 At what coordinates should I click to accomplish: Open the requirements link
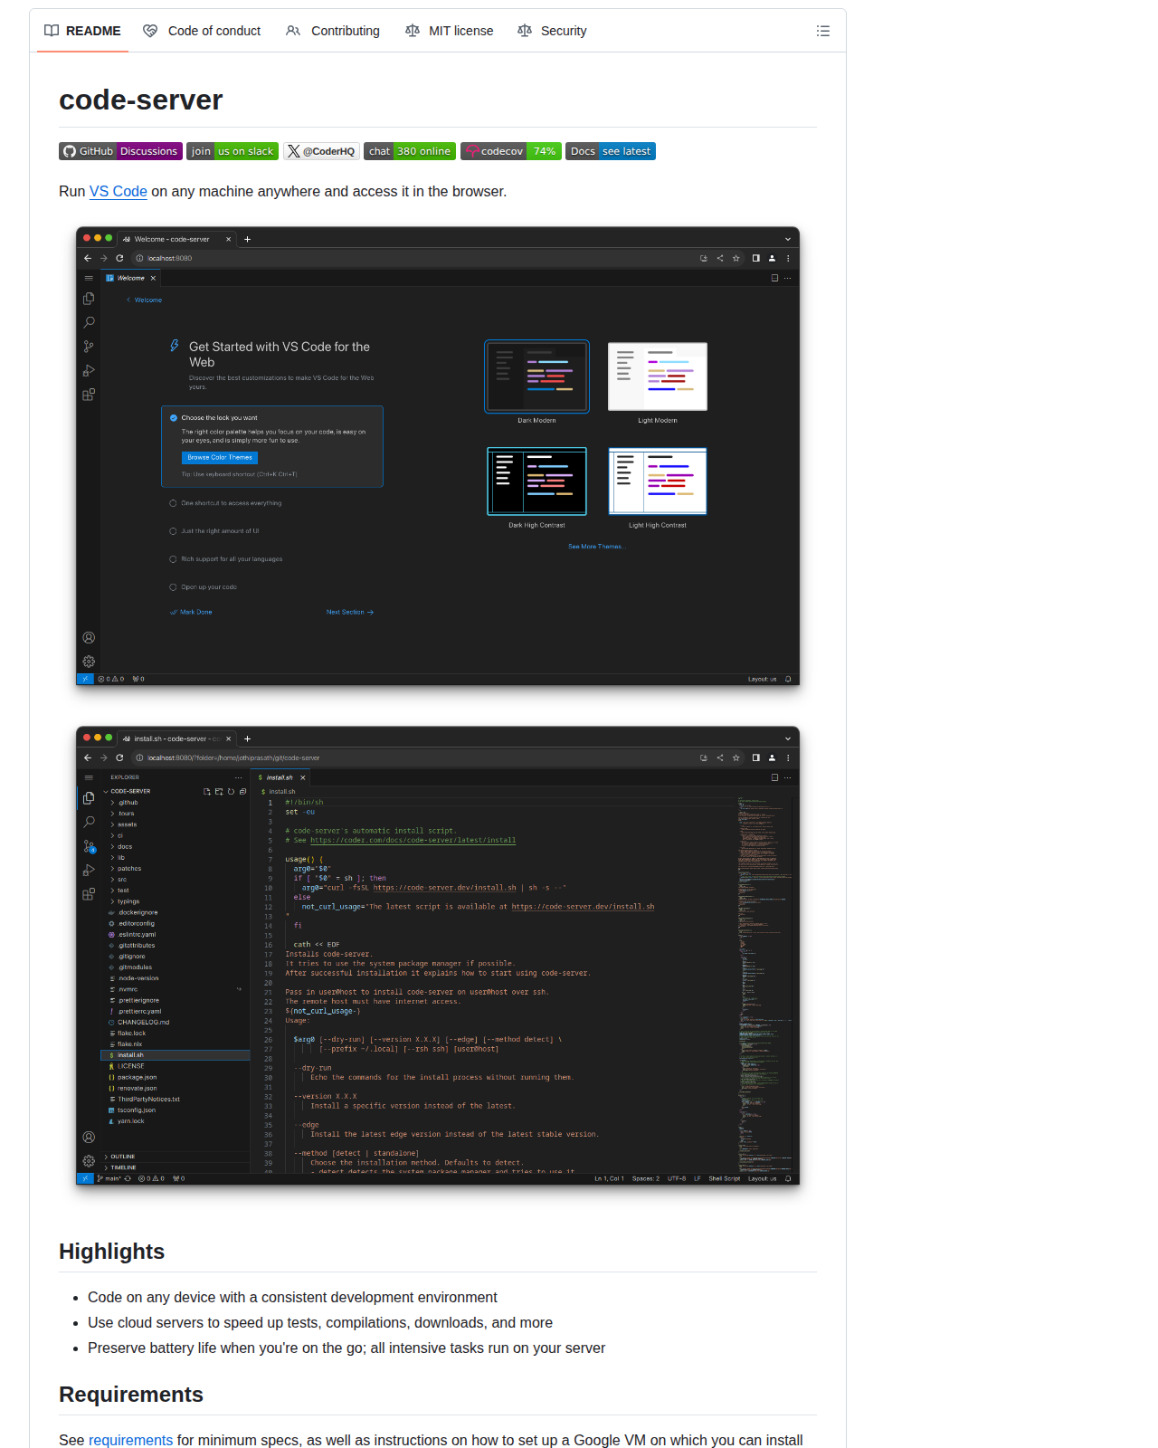pyautogui.click(x=130, y=1440)
